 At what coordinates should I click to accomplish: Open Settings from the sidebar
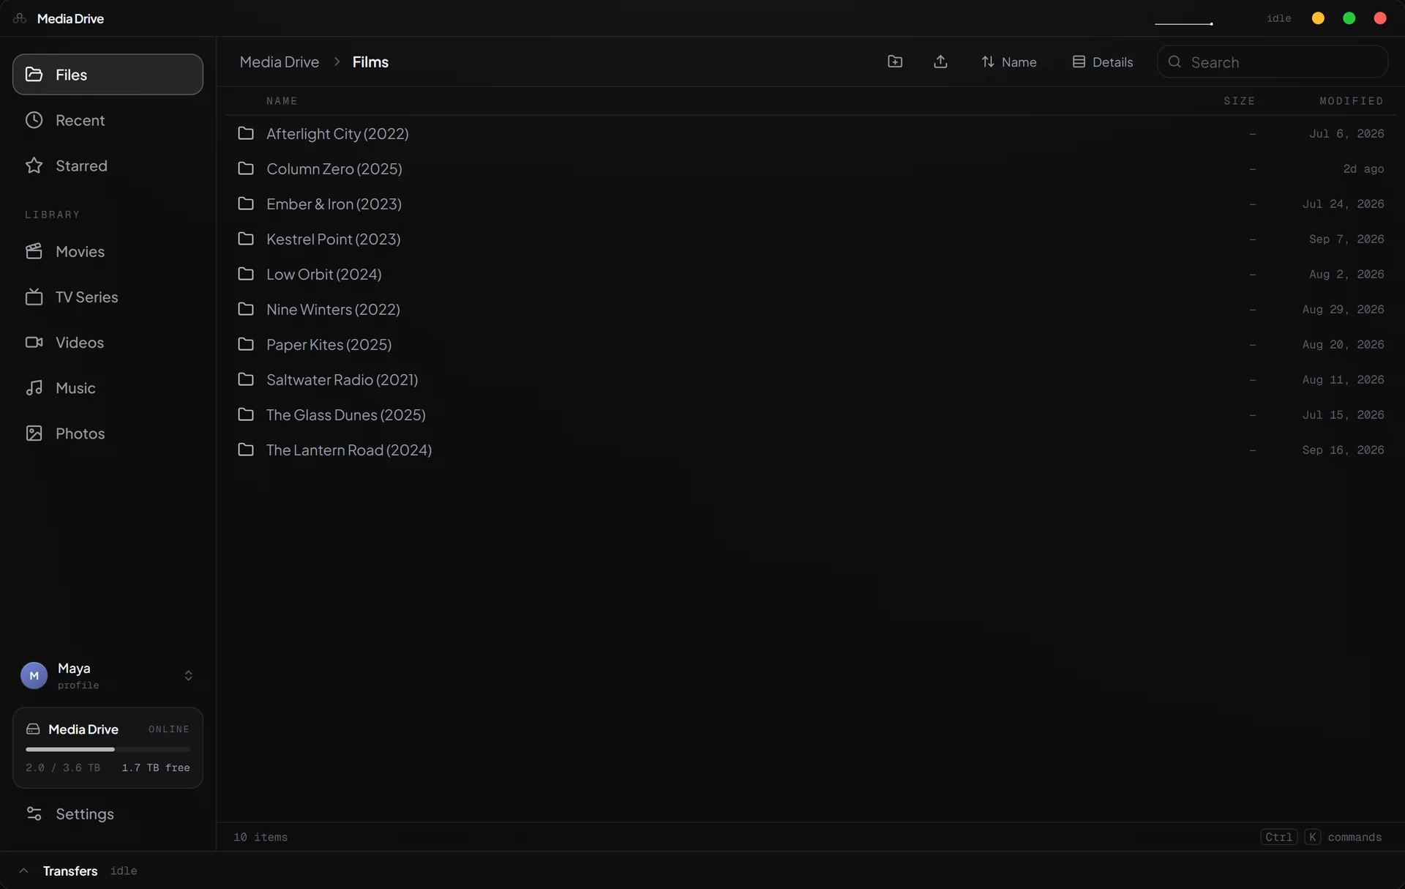click(108, 814)
